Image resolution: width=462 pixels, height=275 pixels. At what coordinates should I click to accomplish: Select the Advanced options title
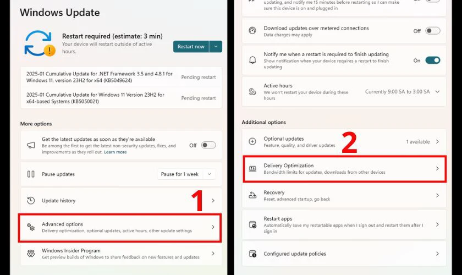tap(63, 224)
